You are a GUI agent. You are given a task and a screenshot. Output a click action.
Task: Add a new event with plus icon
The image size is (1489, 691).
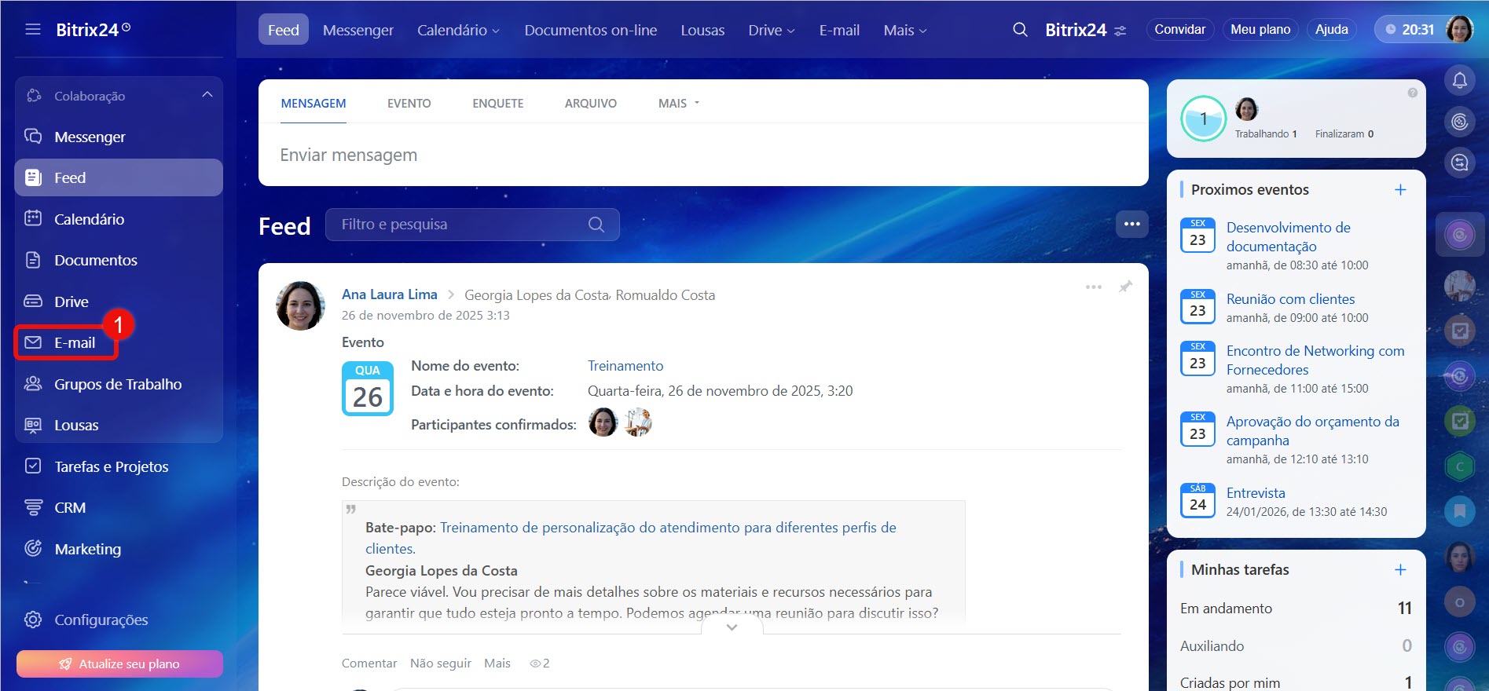click(1400, 190)
